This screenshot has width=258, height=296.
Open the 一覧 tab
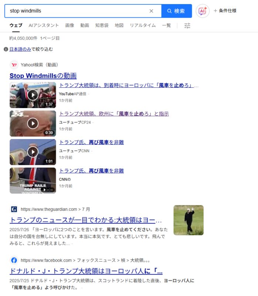pos(167,25)
